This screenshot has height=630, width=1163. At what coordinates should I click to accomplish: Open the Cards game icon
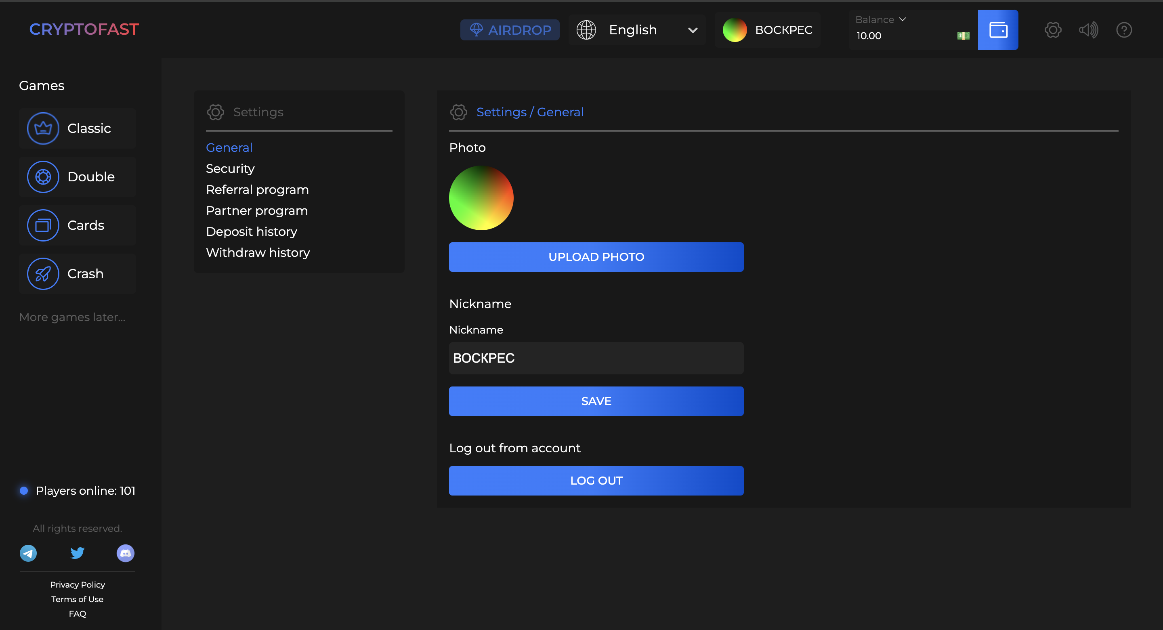[43, 225]
